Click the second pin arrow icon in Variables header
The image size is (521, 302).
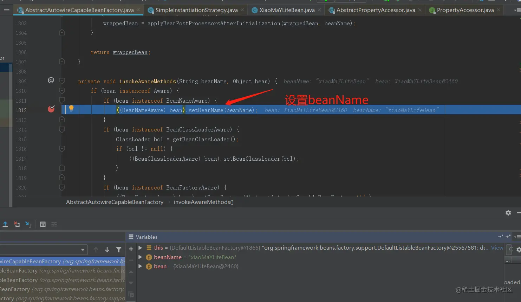click(x=508, y=237)
